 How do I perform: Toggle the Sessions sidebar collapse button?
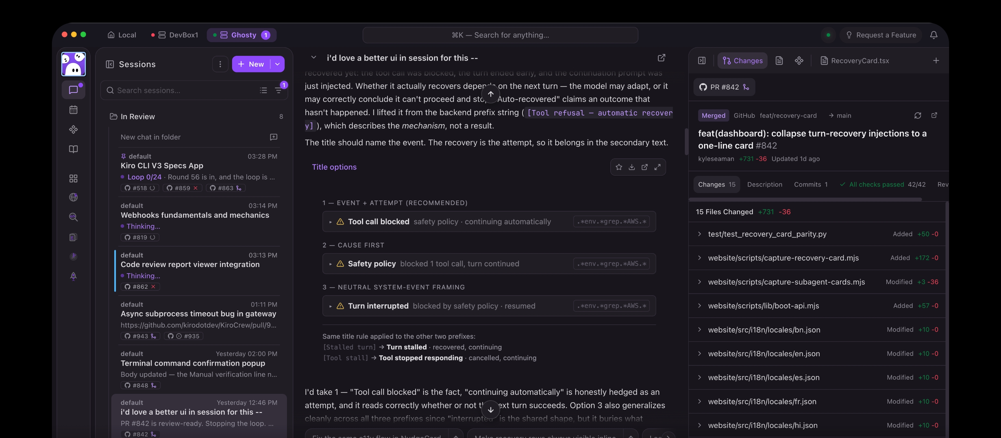tap(110, 64)
